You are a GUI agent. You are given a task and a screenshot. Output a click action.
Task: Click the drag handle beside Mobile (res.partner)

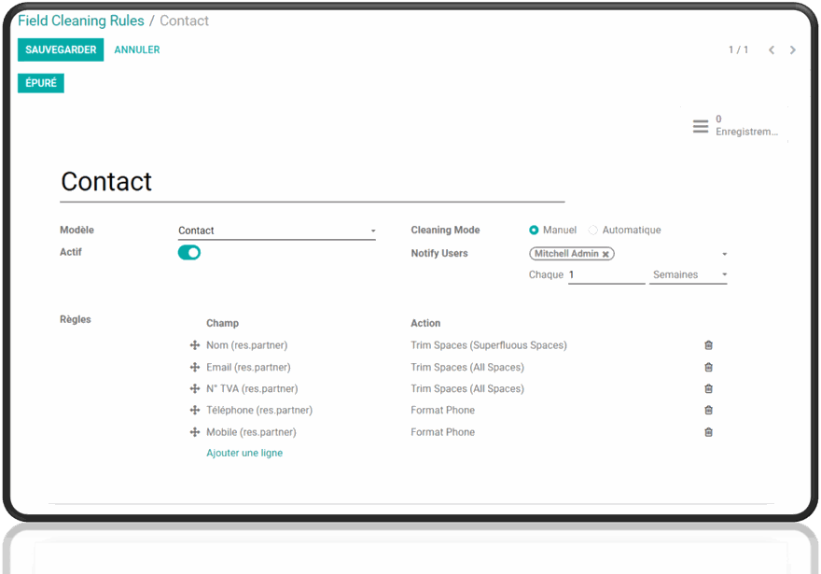point(197,431)
